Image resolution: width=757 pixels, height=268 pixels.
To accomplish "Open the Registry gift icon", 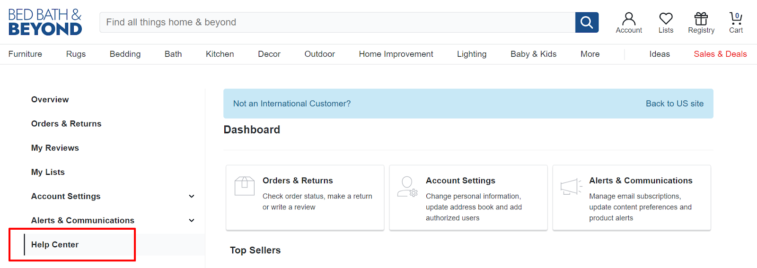I will [x=701, y=19].
